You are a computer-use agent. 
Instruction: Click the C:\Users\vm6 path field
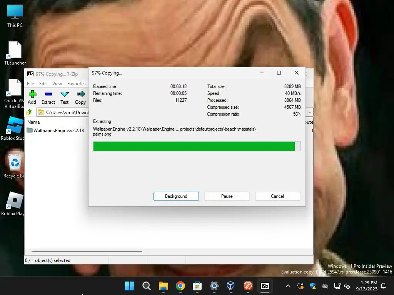coord(63,113)
